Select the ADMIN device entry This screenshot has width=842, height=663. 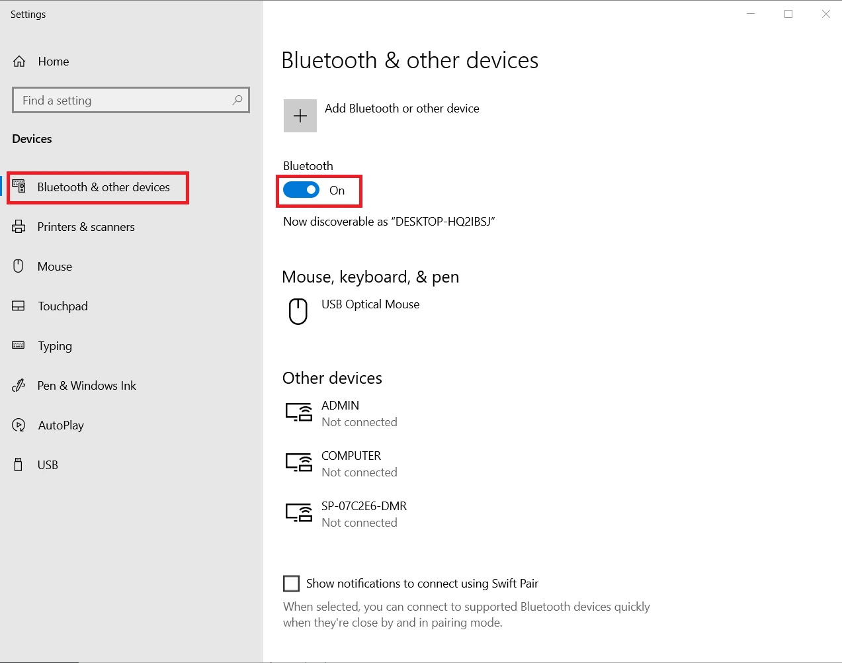[x=341, y=413]
